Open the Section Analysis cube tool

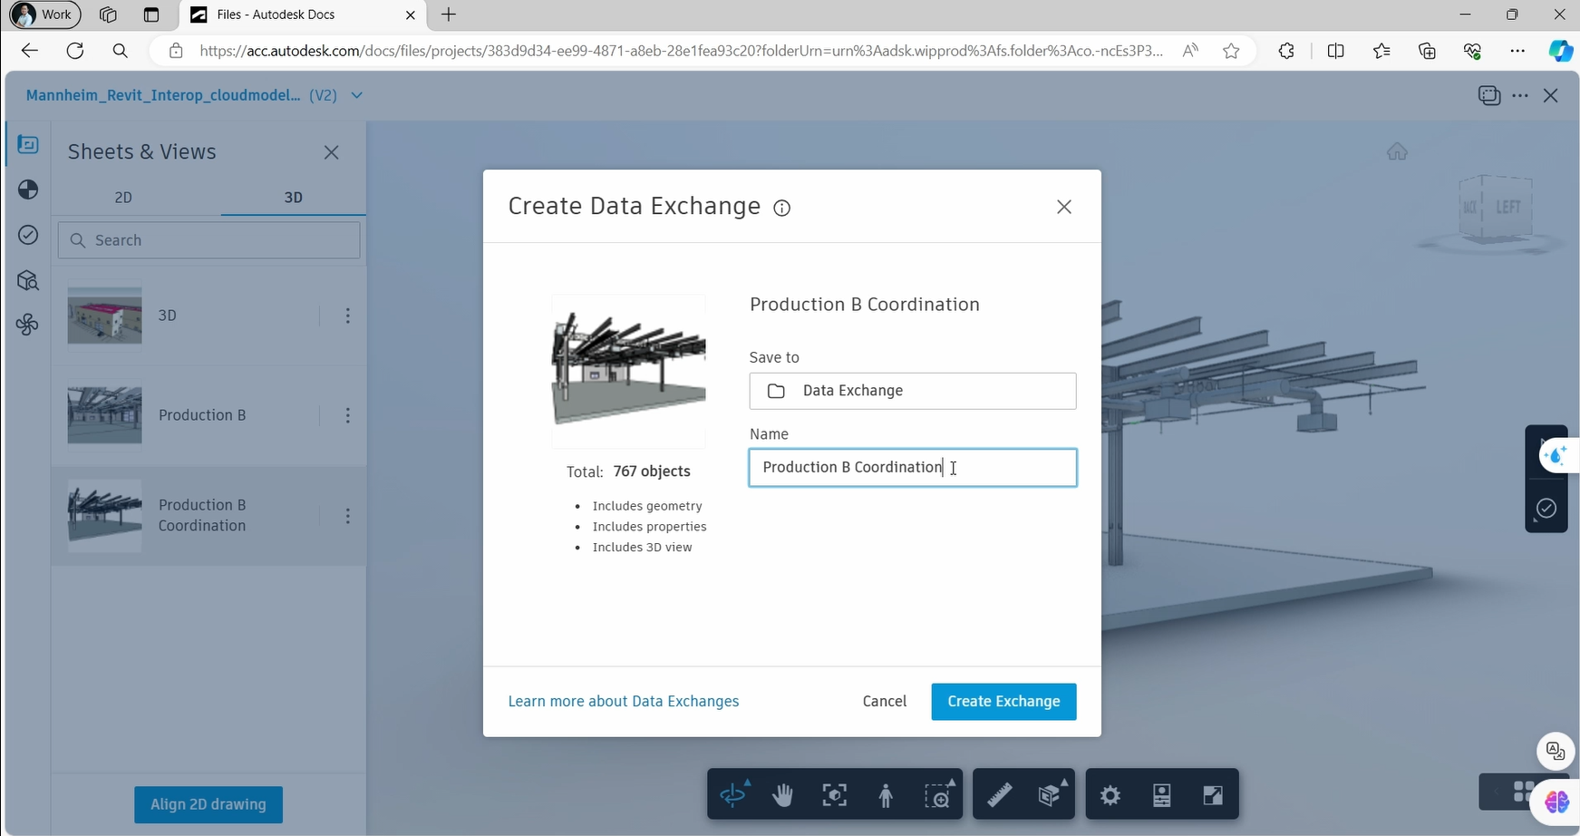(1051, 795)
